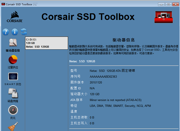This screenshot has height=131, width=180.
Task: Click the Netac SSD 120GB details header
Action: point(82,61)
